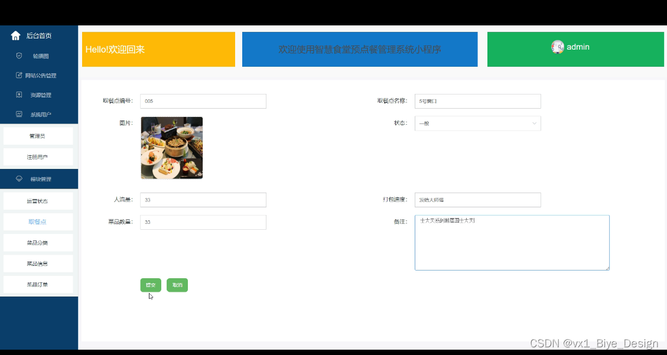
Task: Focus the 人流量 input field
Action: [203, 200]
